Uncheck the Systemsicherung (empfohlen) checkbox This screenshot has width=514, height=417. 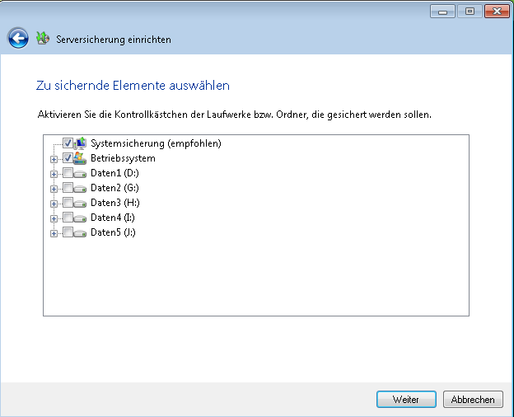(68, 143)
